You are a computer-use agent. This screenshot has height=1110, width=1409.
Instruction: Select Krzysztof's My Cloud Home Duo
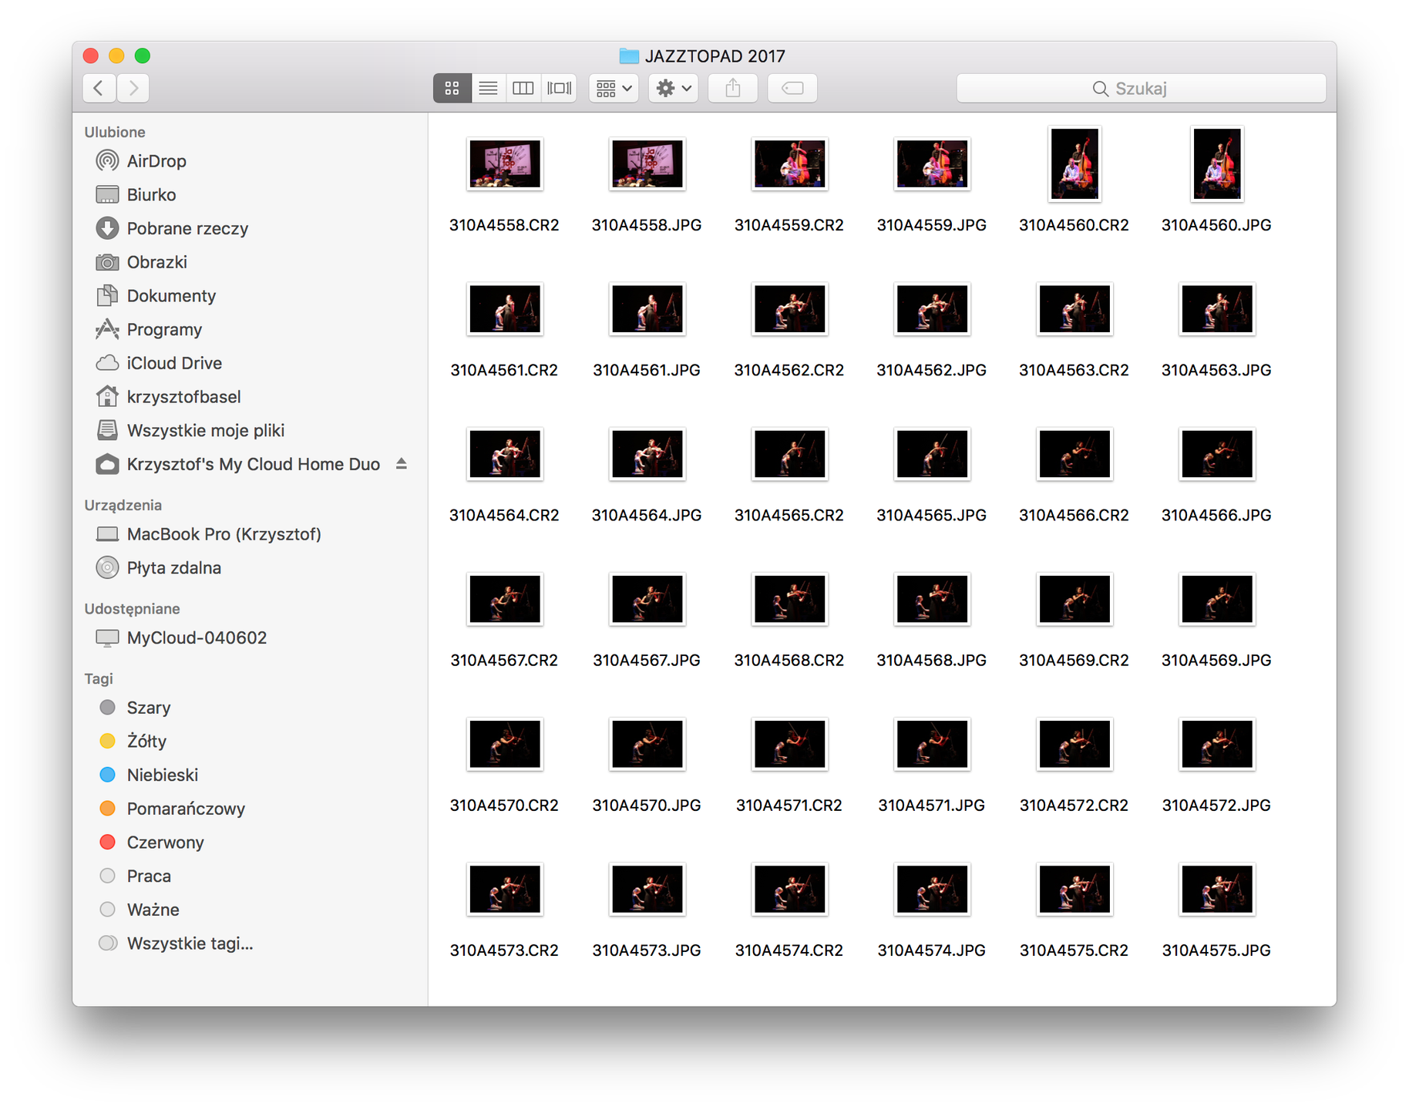tap(238, 464)
